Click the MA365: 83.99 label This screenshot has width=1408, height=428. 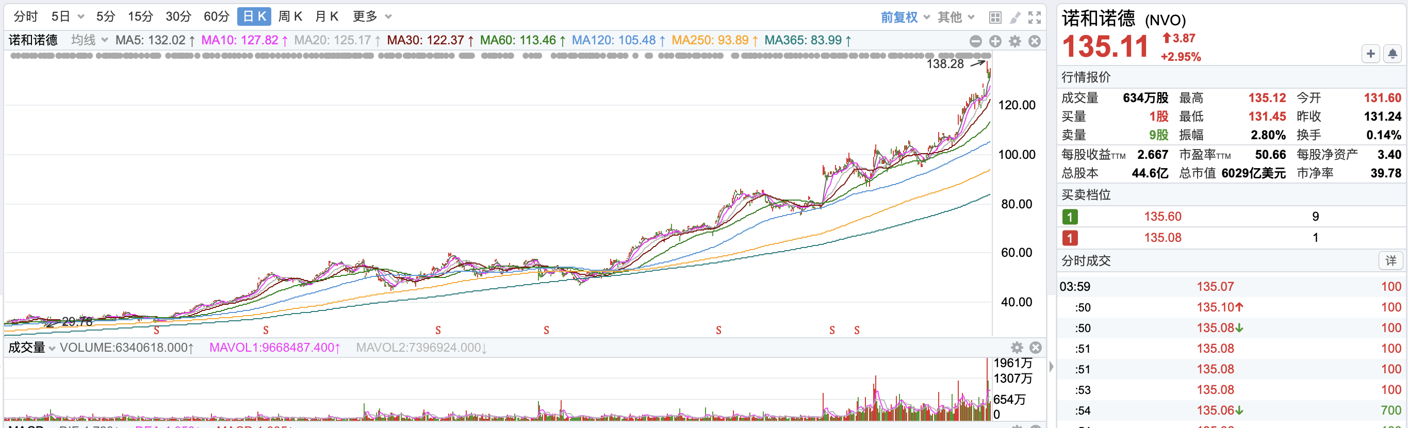click(808, 40)
